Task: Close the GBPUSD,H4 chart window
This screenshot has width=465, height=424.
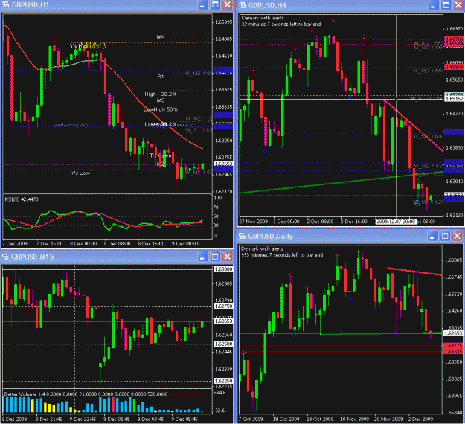Action: point(458,5)
